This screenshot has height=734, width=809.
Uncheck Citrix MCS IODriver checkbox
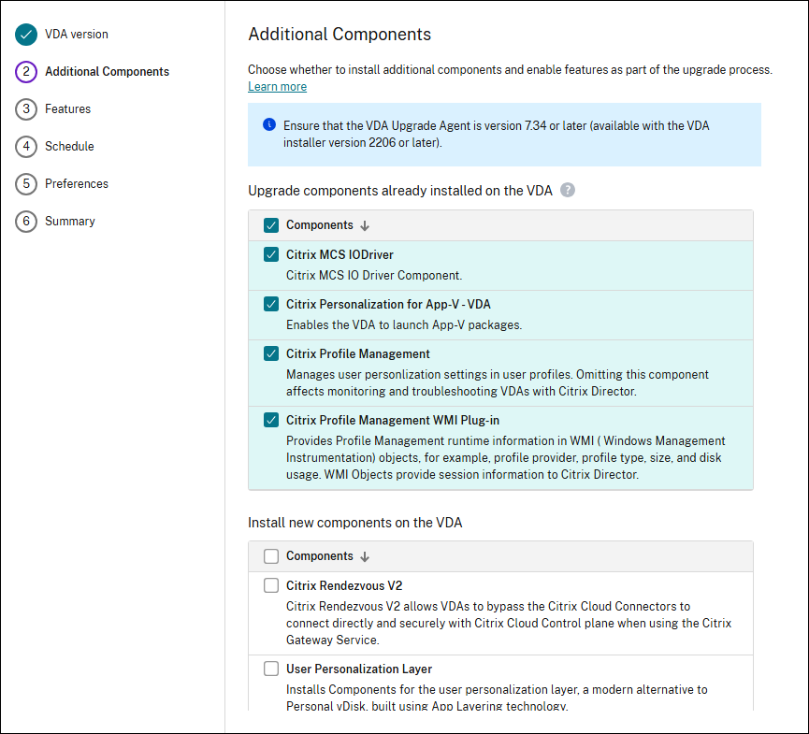click(x=271, y=254)
